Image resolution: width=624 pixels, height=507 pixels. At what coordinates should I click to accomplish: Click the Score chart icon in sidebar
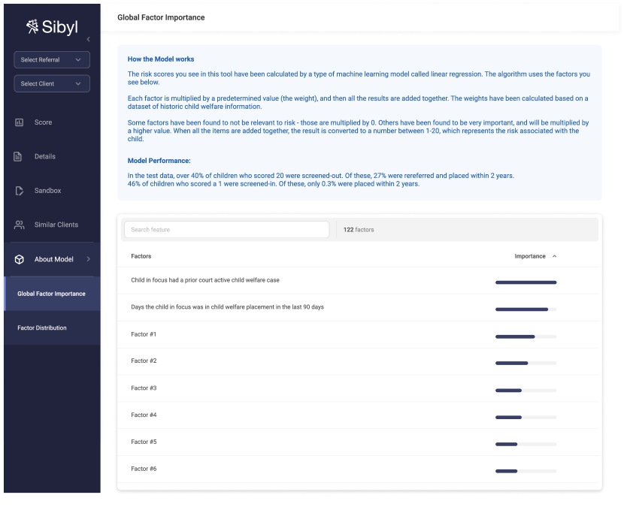[20, 122]
